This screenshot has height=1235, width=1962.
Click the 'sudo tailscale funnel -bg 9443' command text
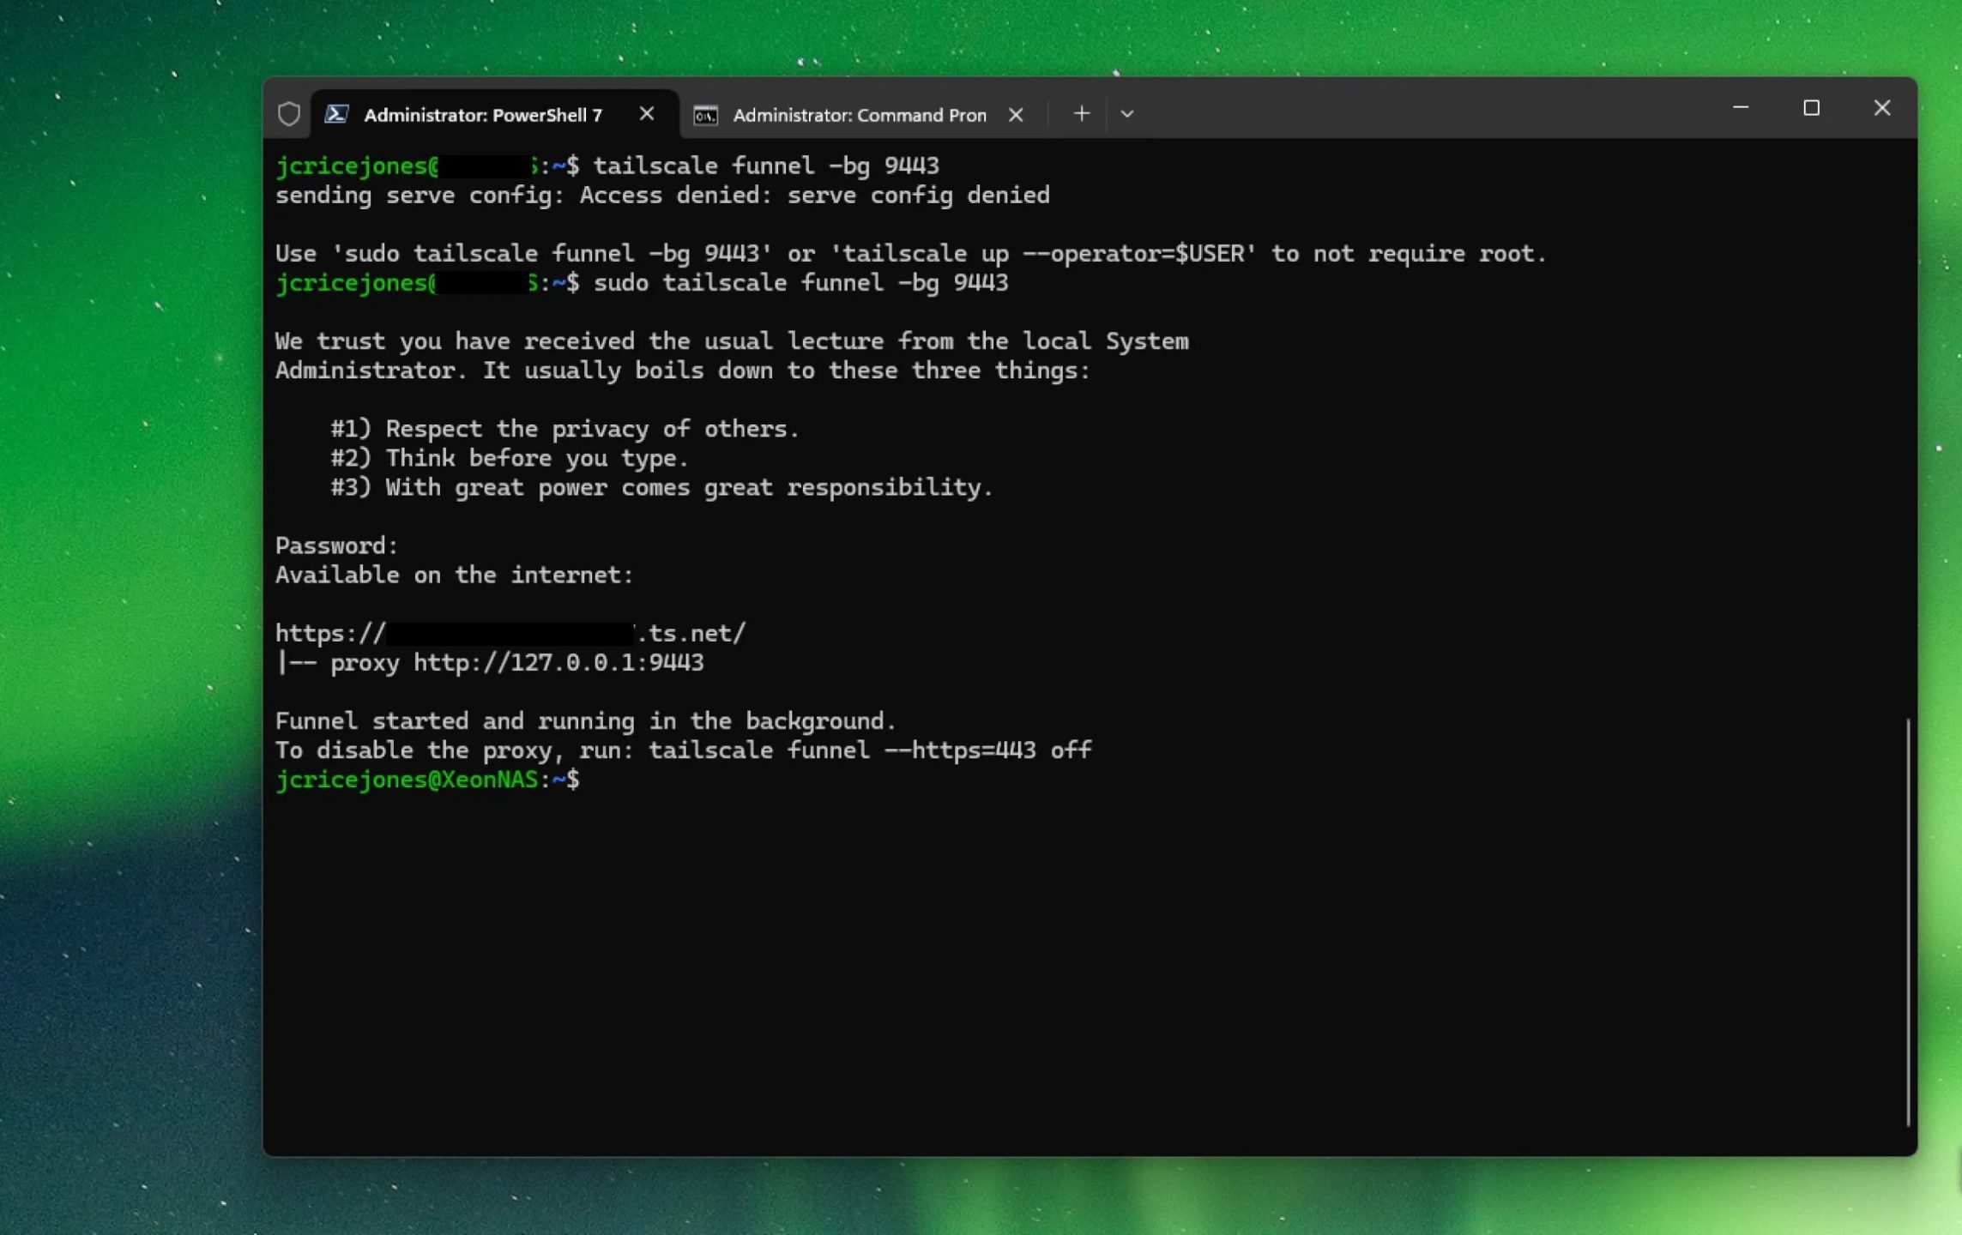pyautogui.click(x=800, y=283)
